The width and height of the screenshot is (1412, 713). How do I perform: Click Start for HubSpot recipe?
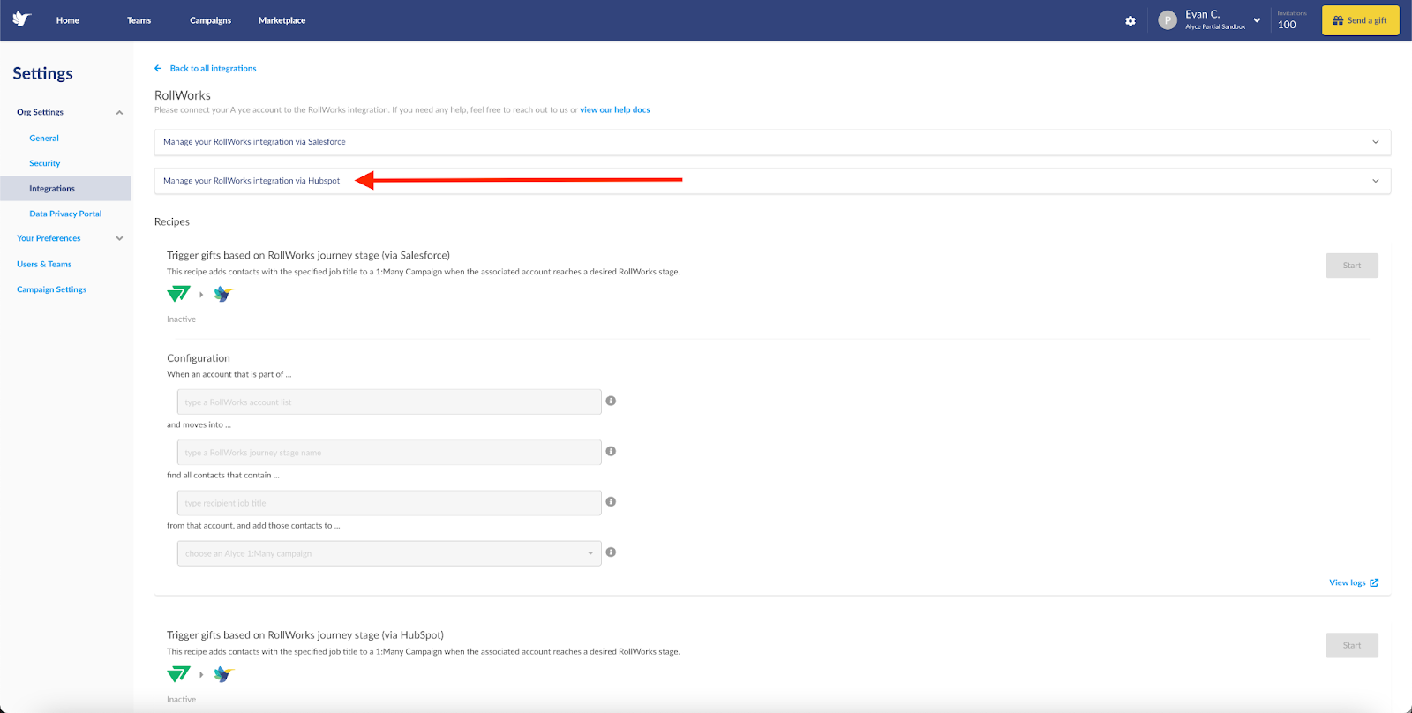point(1351,645)
